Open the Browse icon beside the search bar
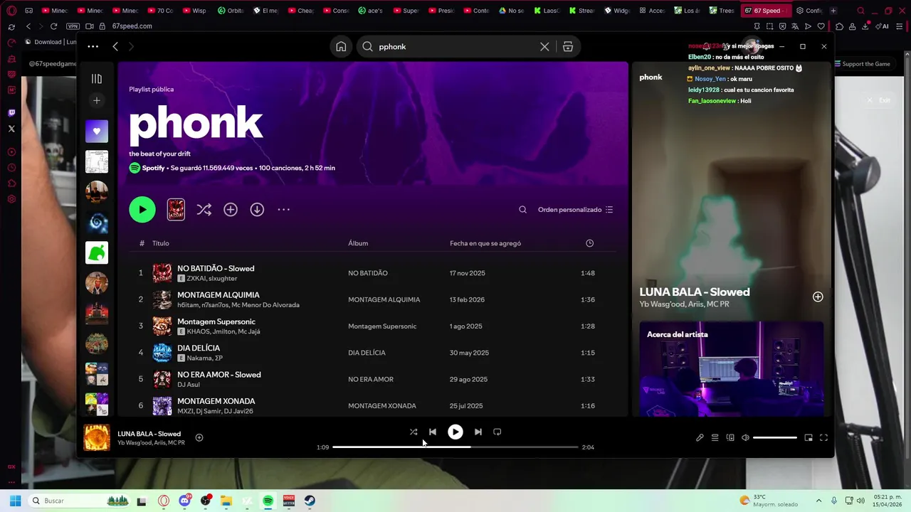Screen dimensions: 911x512 [568, 46]
